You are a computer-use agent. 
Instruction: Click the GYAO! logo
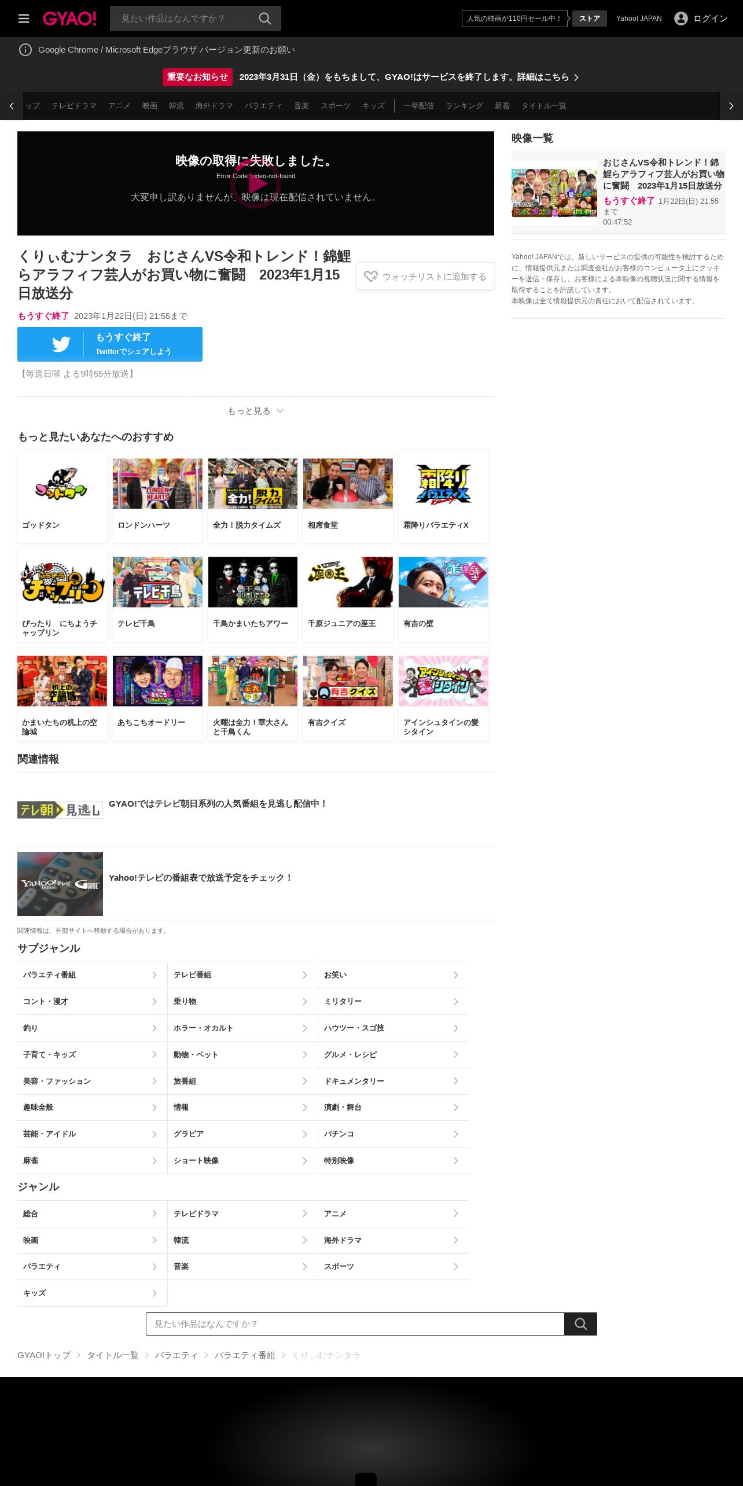[69, 19]
